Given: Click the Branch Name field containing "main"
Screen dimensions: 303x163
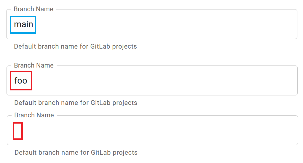Looking at the screenshot, I should [x=151, y=24].
